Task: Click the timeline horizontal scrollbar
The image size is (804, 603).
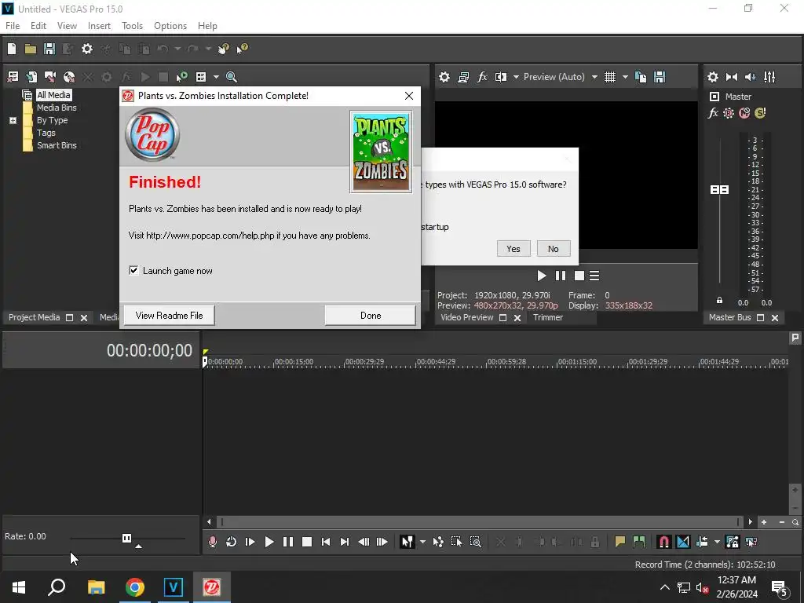Action: [479, 522]
